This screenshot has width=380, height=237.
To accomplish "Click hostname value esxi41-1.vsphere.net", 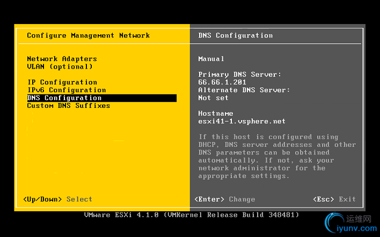I will click(242, 122).
